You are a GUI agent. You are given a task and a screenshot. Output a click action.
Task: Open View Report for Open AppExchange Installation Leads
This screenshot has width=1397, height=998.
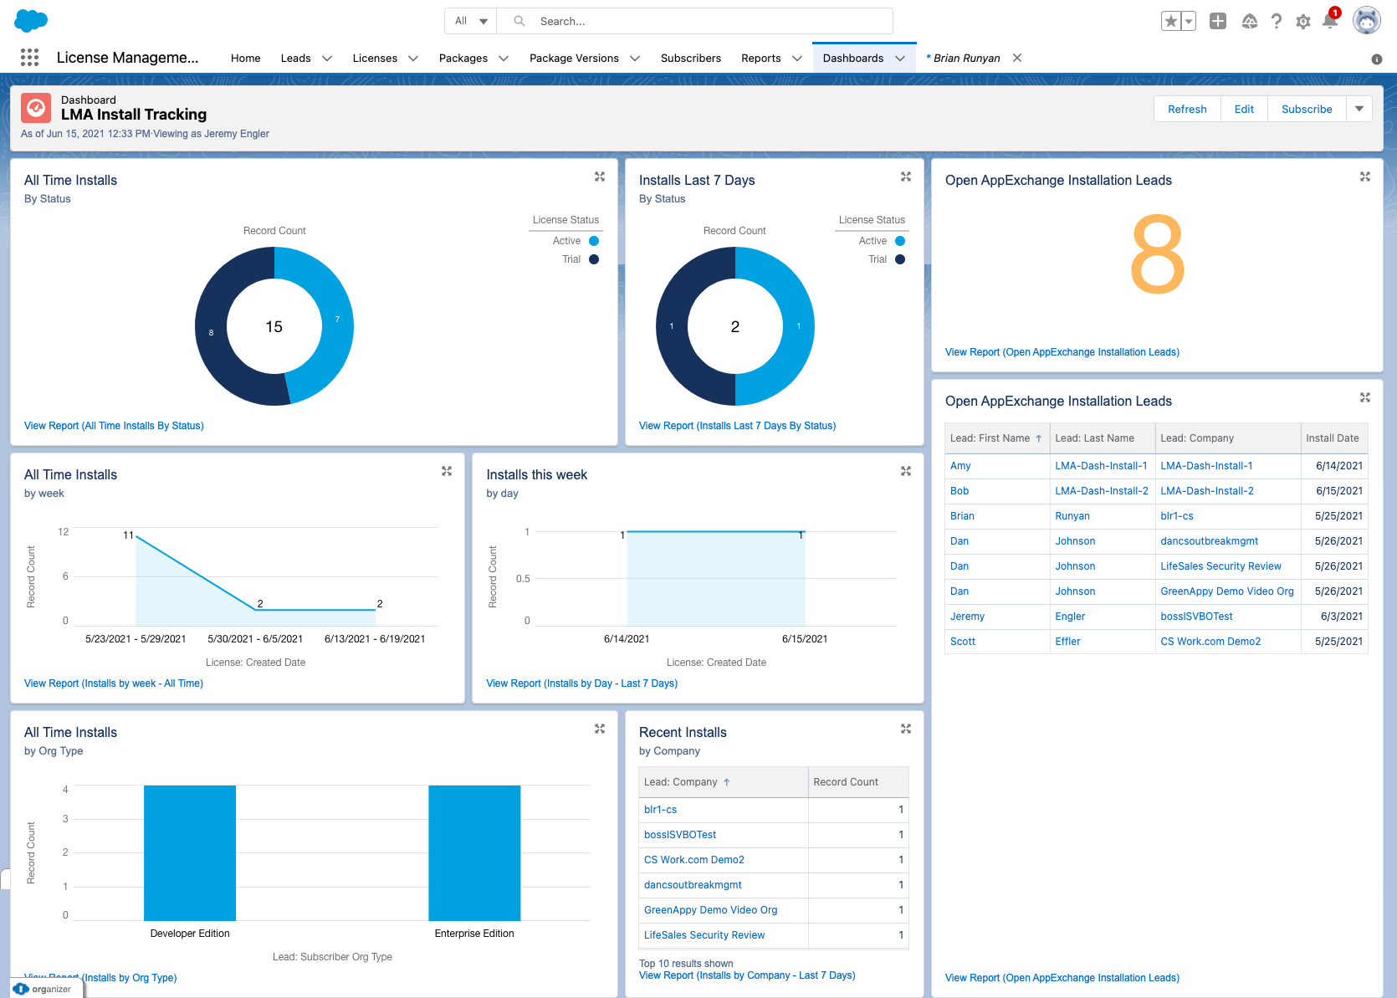tap(1062, 351)
